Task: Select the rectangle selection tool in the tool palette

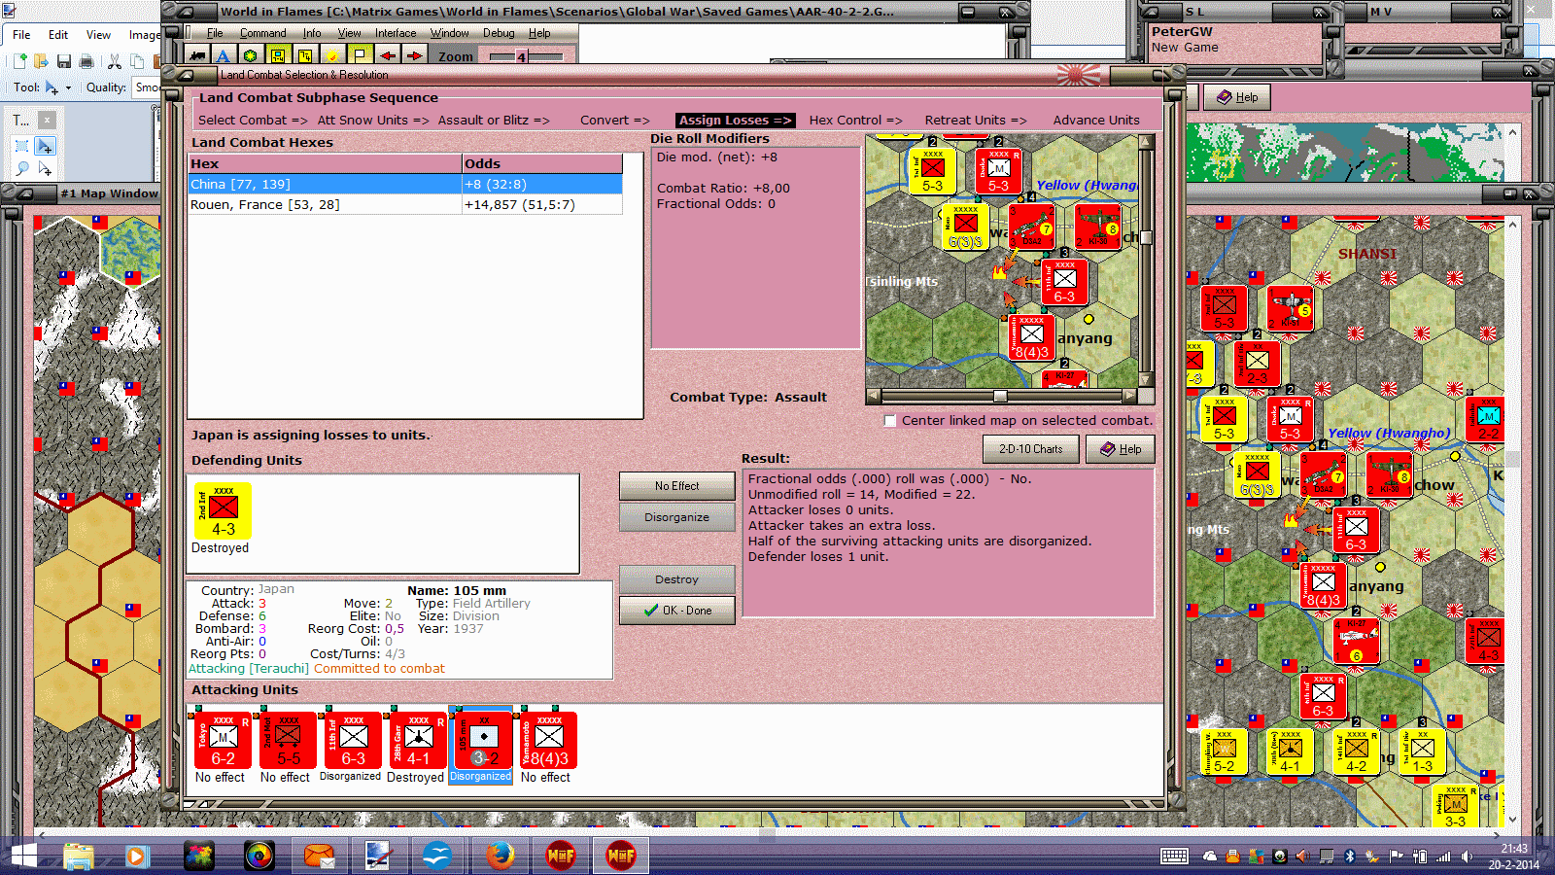Action: (21, 146)
